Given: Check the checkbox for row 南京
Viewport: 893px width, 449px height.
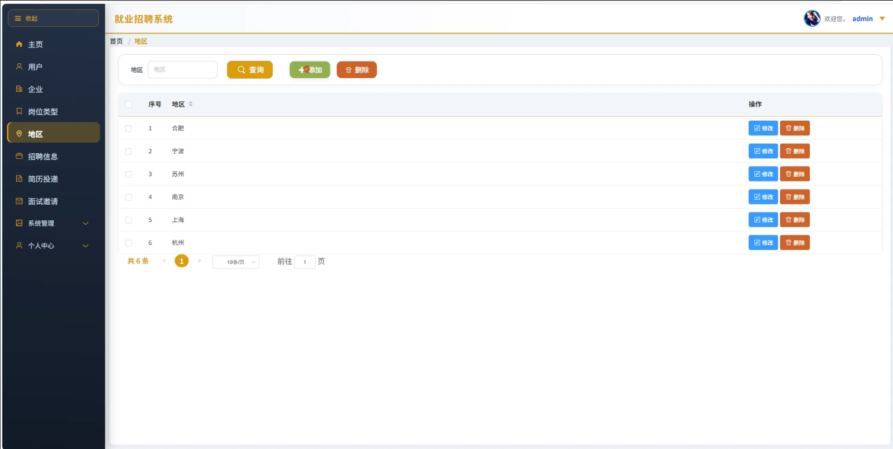Looking at the screenshot, I should [x=129, y=197].
